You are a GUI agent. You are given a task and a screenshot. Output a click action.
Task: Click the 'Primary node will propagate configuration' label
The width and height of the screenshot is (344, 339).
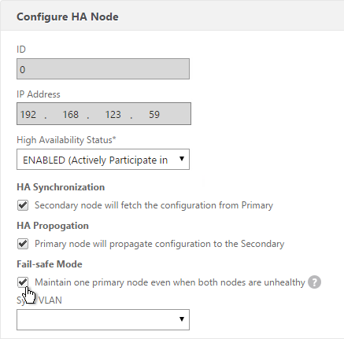(160, 244)
